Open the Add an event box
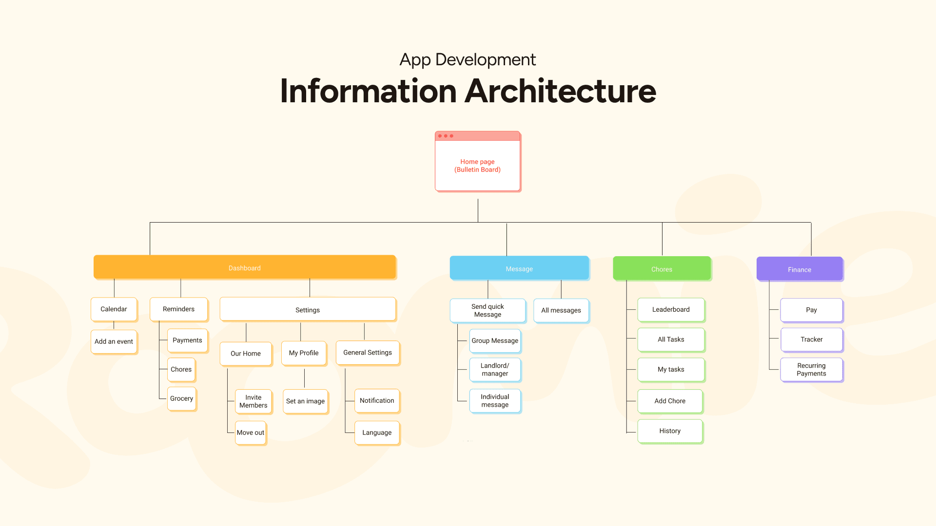This screenshot has height=526, width=936. pos(114,341)
